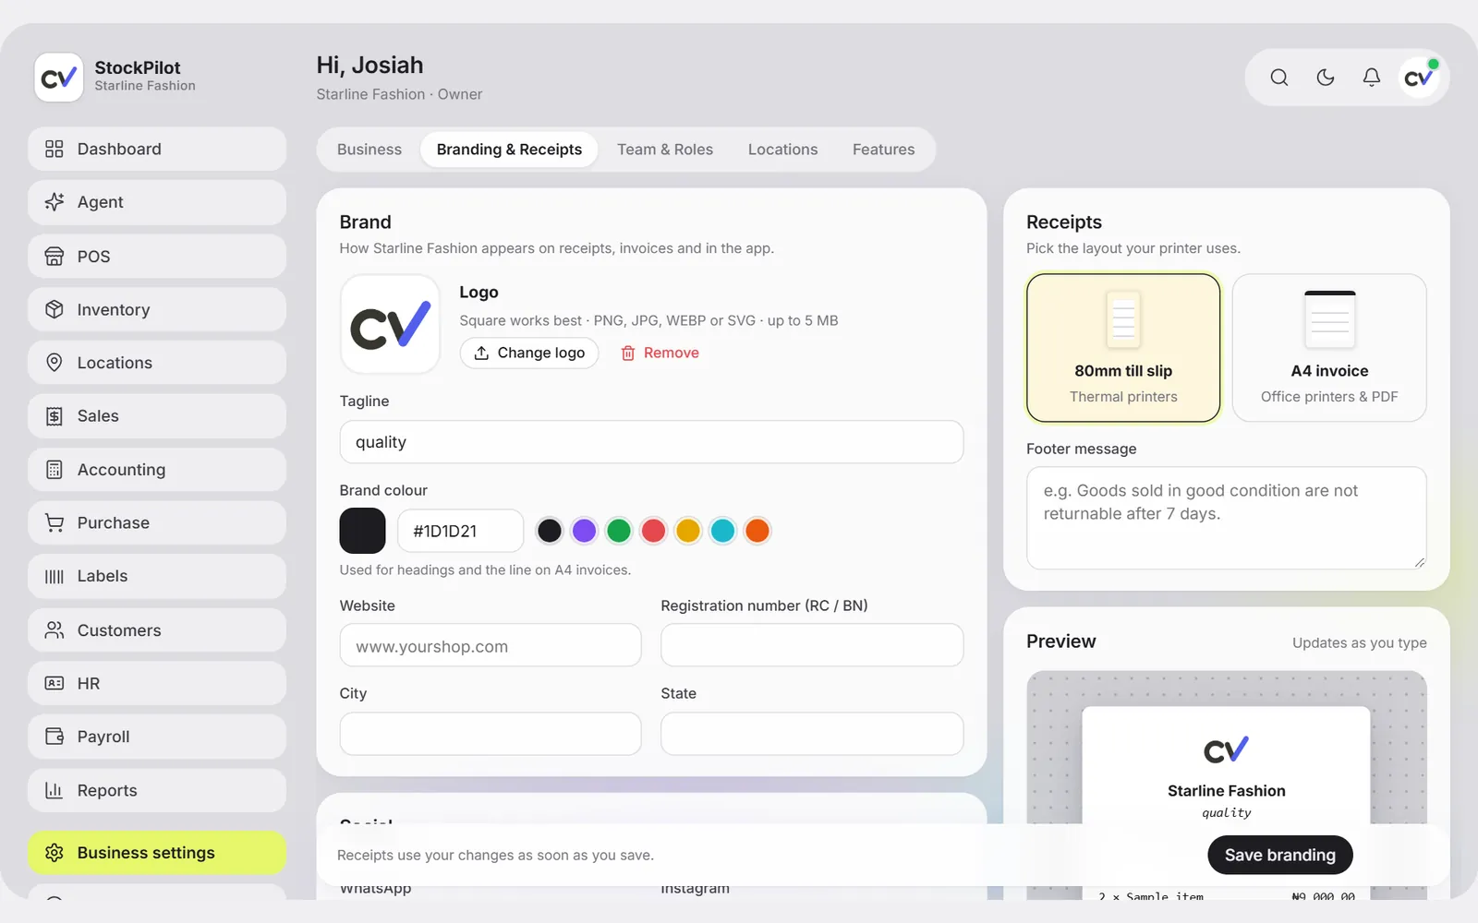Open notifications via the bell icon
This screenshot has height=923, width=1478.
pos(1371,78)
